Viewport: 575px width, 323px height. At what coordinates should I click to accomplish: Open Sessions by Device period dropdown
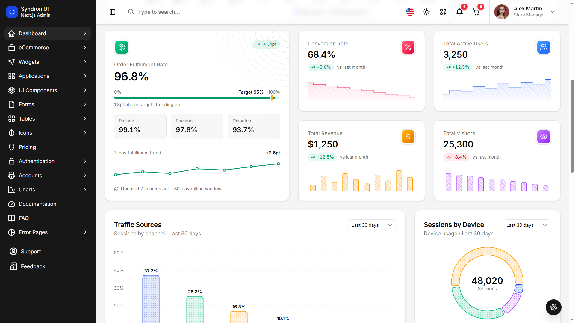(x=526, y=225)
